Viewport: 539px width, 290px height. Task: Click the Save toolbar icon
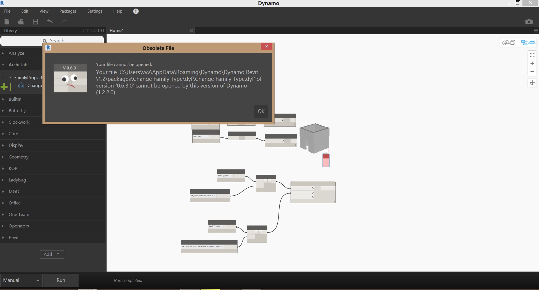coord(35,22)
